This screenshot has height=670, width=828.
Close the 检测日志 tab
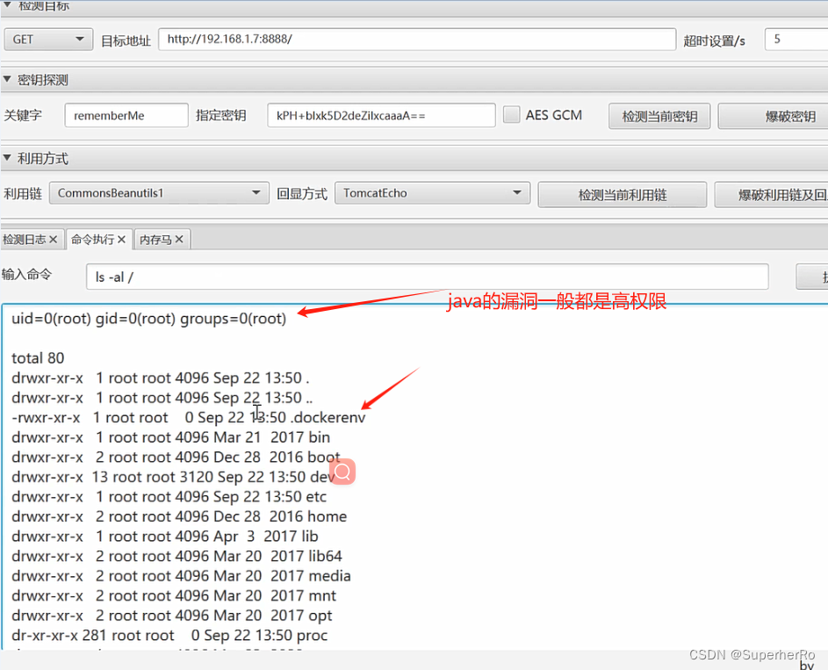[x=54, y=239]
